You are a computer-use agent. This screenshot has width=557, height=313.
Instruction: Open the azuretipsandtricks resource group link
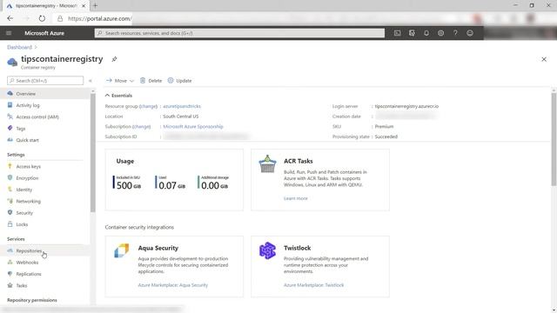(182, 106)
